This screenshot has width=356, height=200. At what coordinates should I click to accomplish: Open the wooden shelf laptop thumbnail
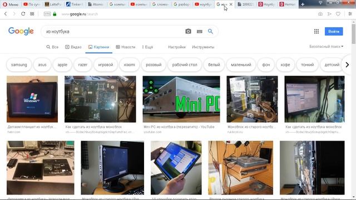click(x=241, y=168)
